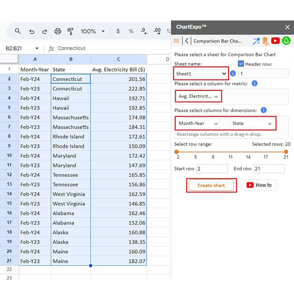Screen dimensions: 294x300
Task: Click Hawaii cell in row 4
Action: 71,98
